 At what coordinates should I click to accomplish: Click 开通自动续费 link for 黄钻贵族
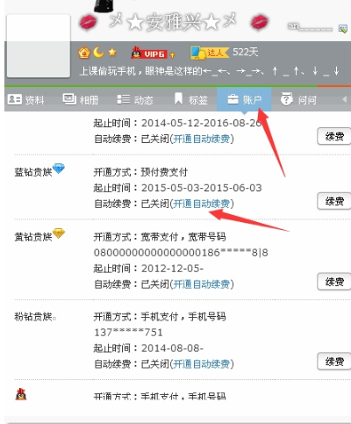tap(202, 284)
